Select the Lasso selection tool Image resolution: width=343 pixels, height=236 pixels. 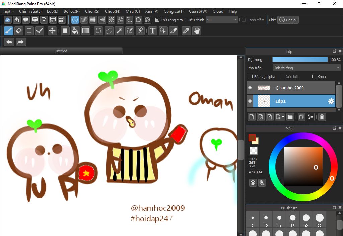point(109,31)
